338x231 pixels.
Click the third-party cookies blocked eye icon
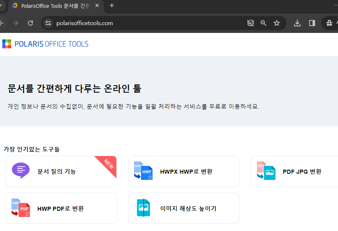pos(250,23)
